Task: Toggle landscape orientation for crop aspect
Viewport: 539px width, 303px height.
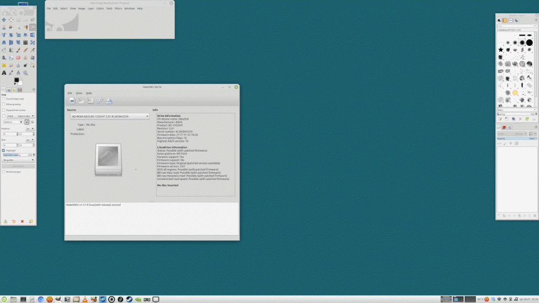Action: [x=32, y=122]
